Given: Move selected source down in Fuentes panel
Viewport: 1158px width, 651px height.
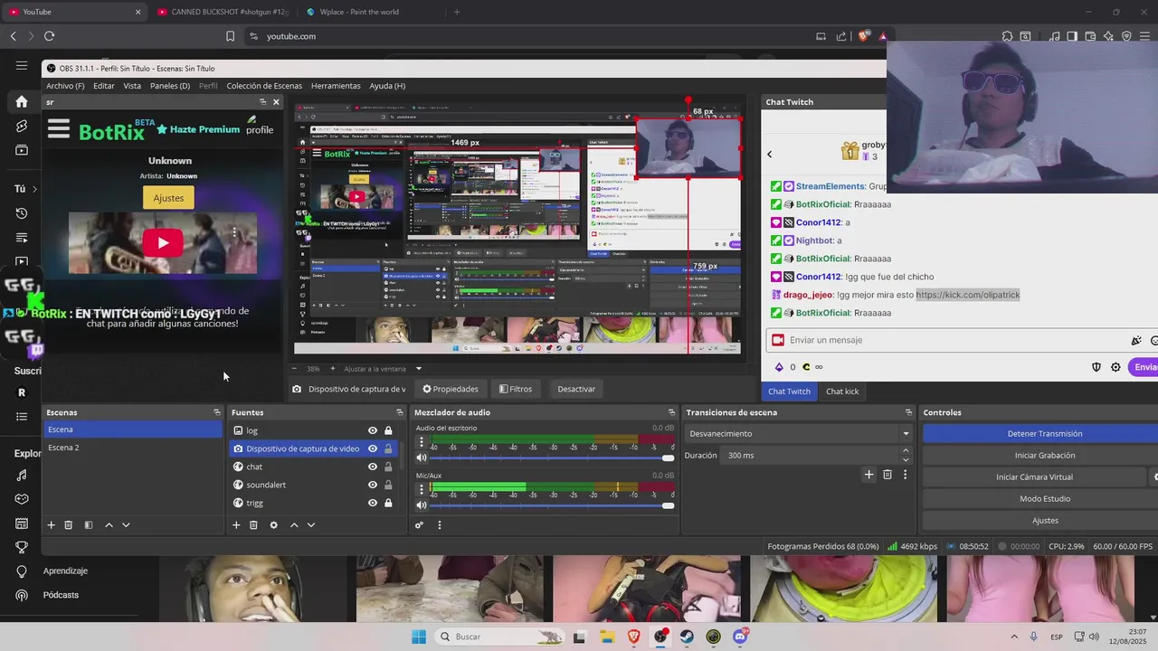Looking at the screenshot, I should pos(311,524).
